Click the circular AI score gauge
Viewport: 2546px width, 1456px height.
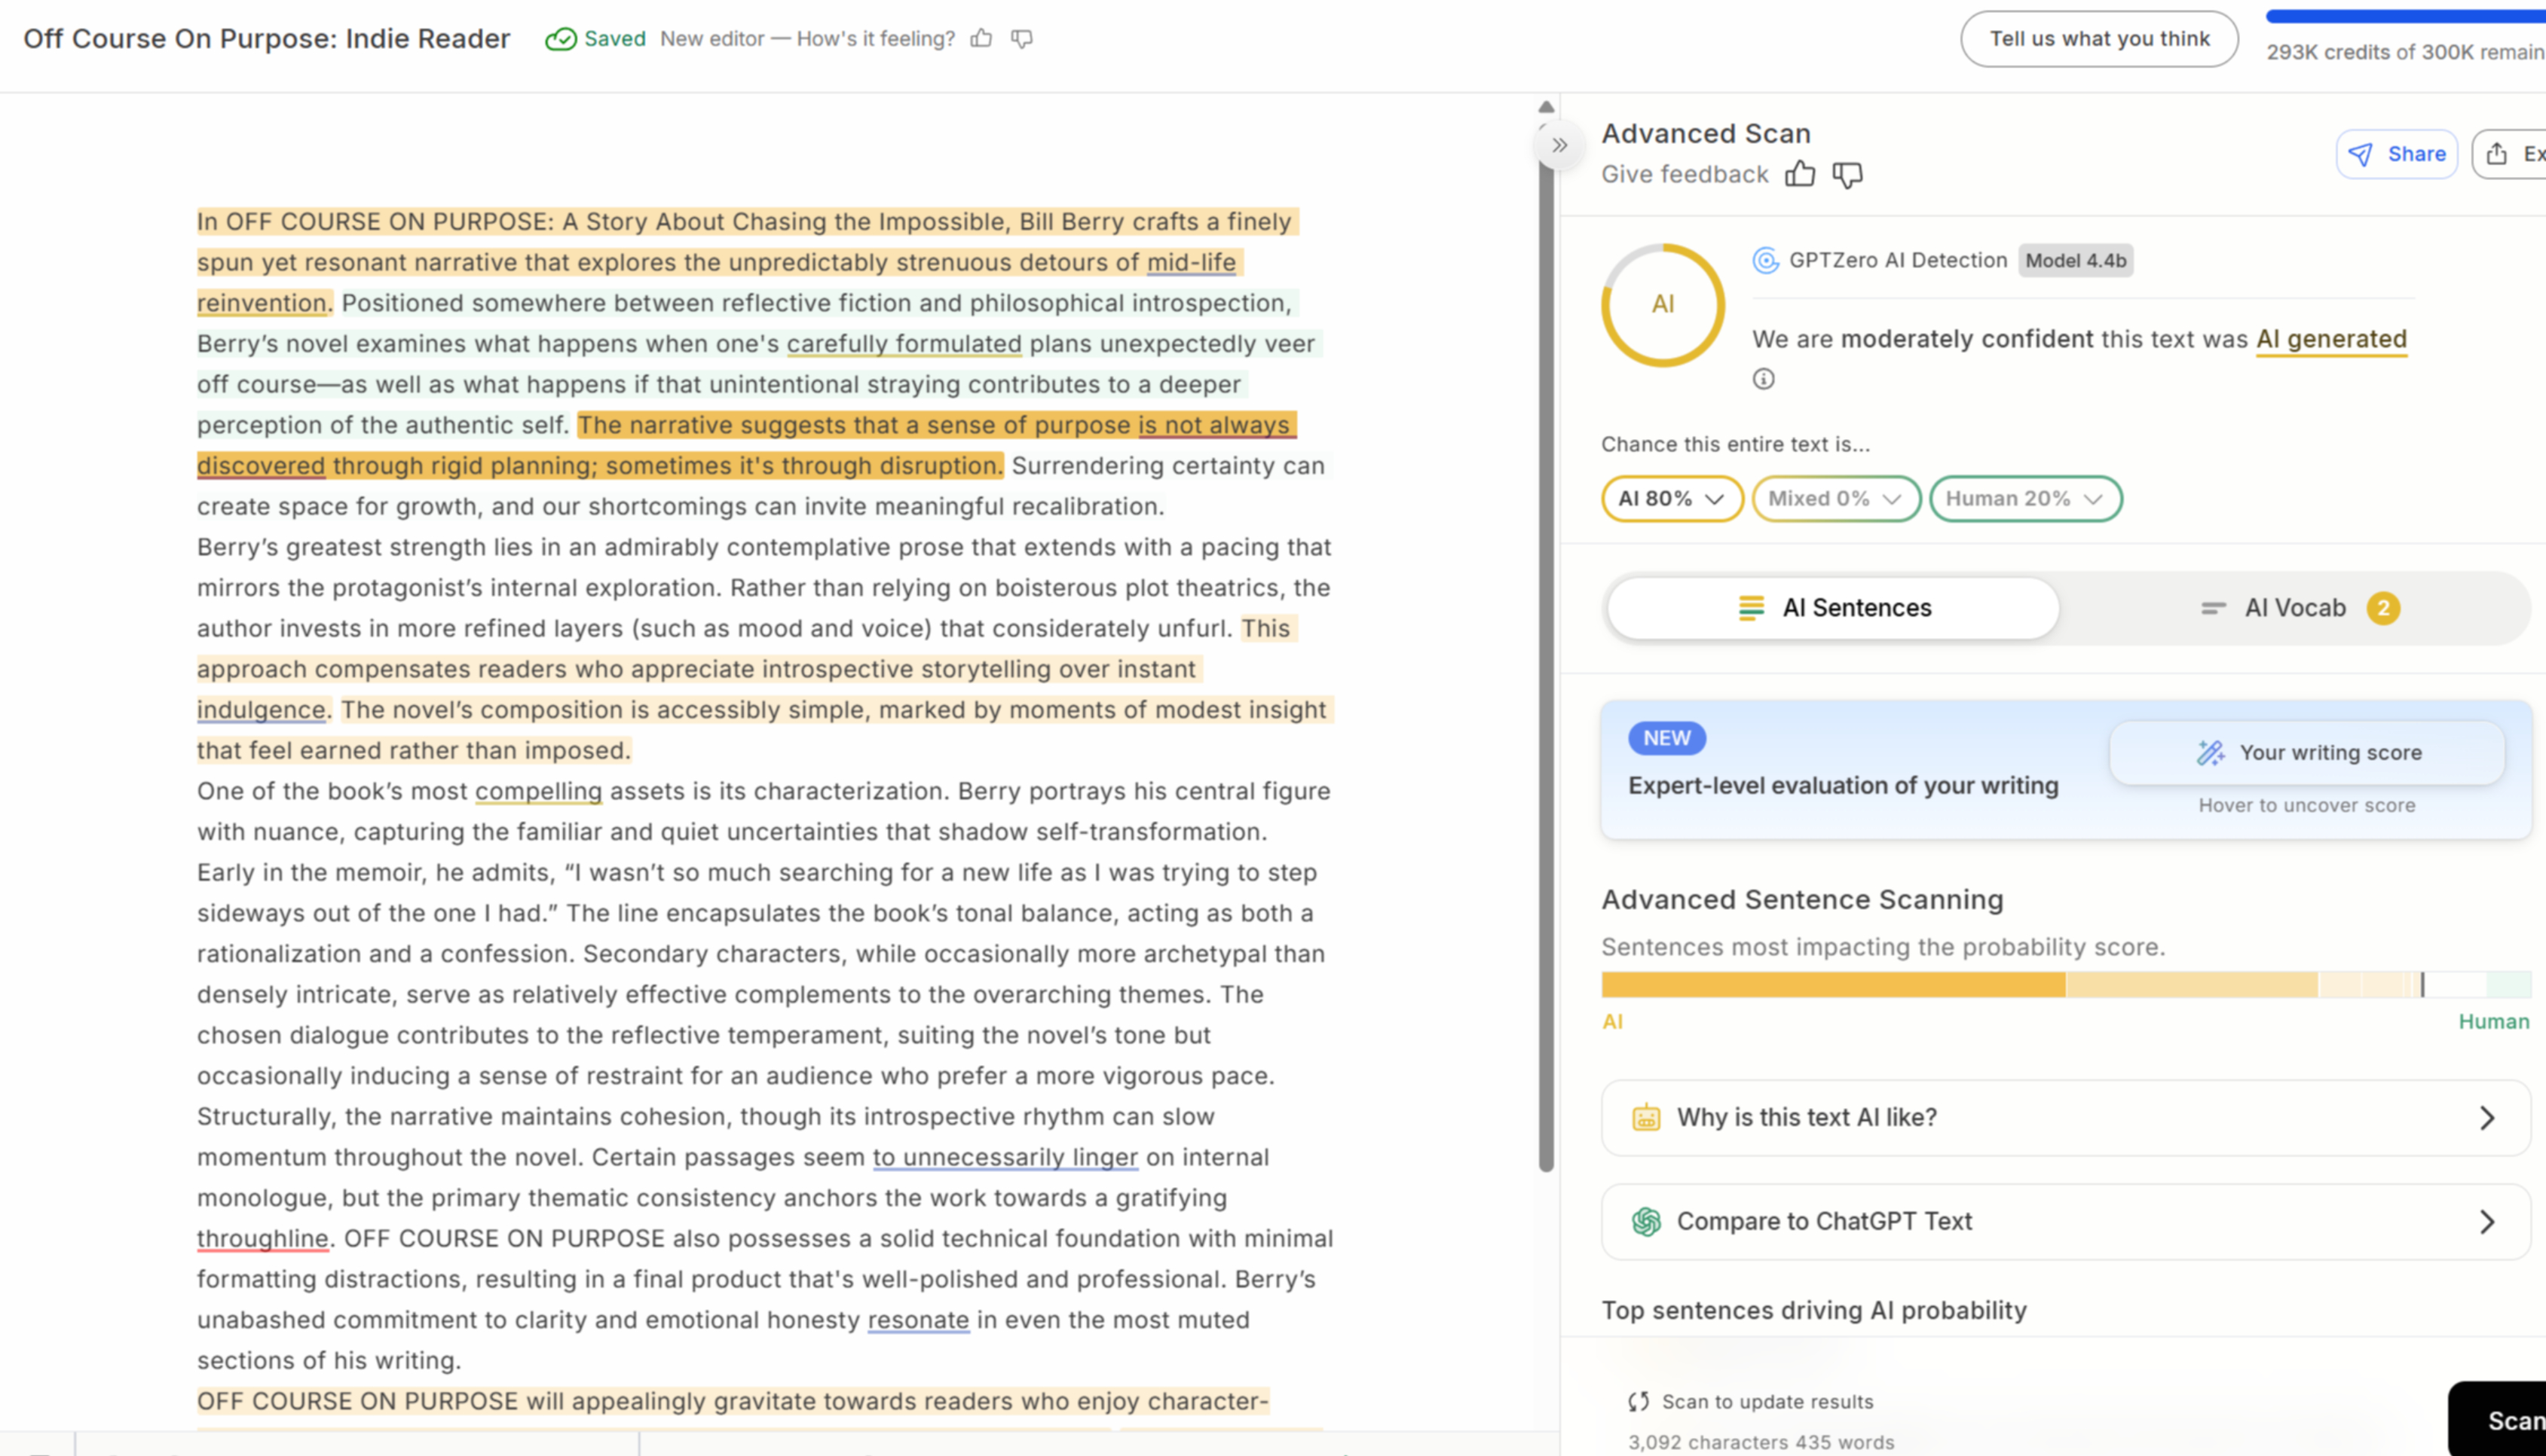(x=1663, y=305)
